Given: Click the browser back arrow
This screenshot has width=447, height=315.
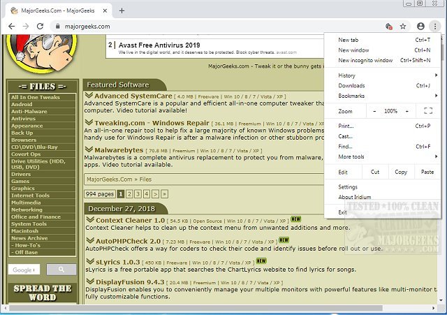Looking at the screenshot, I should [x=11, y=27].
